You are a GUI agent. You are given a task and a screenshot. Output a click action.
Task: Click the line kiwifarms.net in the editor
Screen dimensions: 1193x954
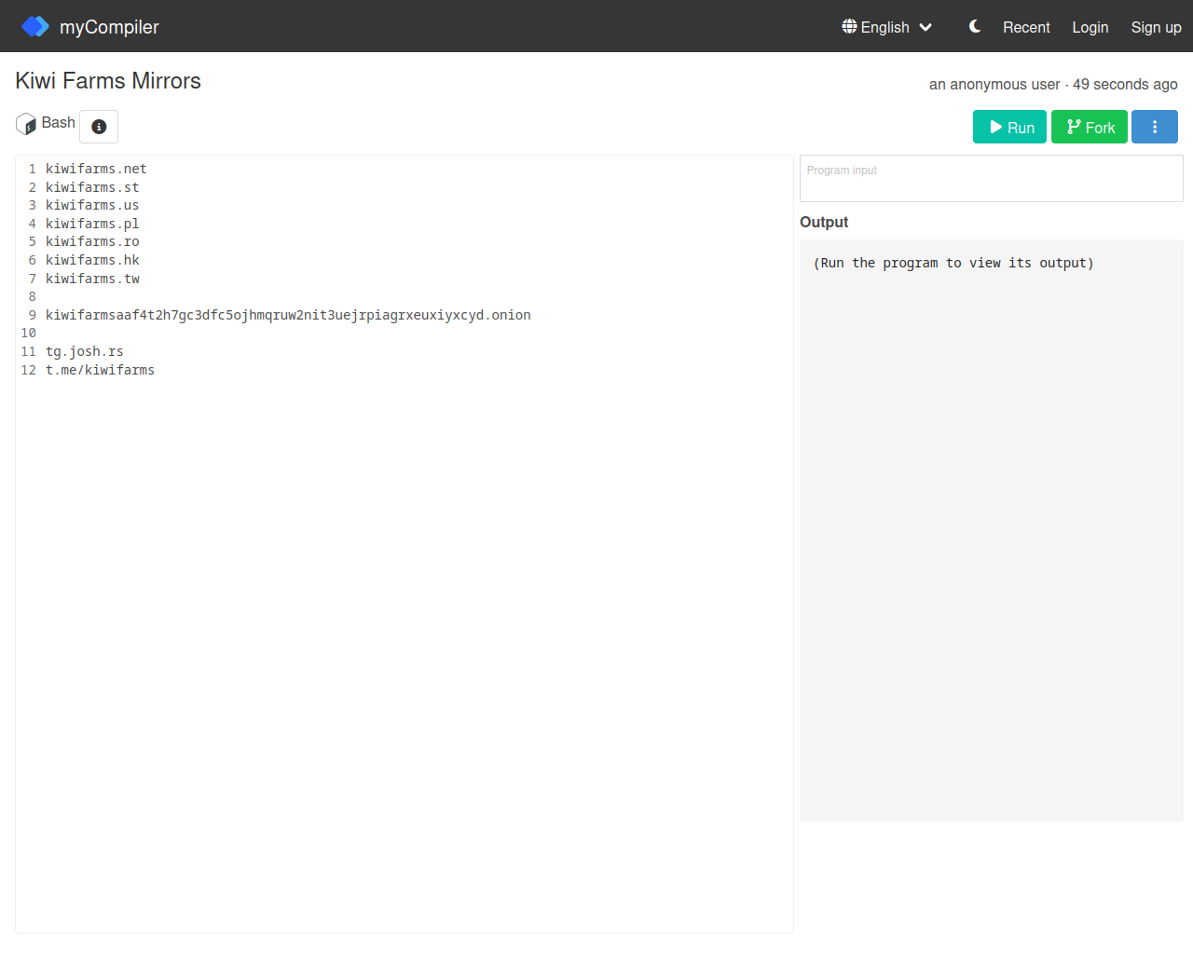(96, 169)
